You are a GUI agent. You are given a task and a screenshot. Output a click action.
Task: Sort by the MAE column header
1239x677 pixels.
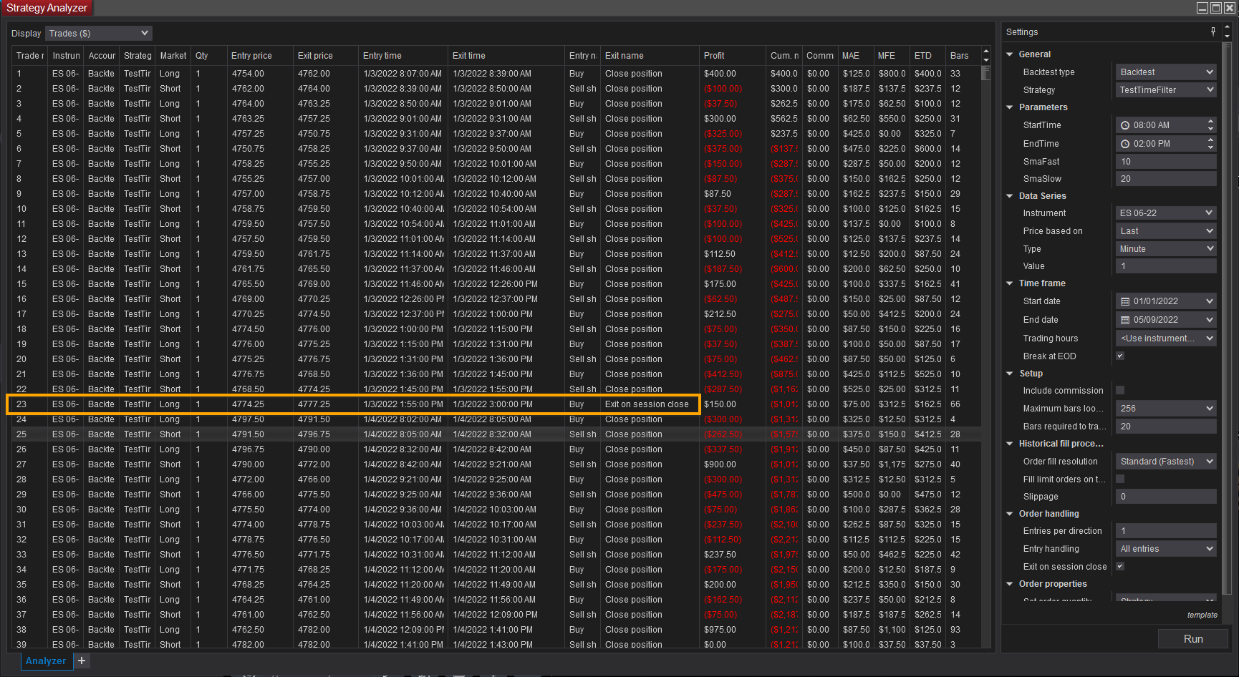coord(856,56)
